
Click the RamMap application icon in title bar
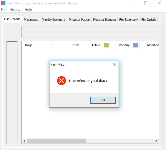click(3, 3)
